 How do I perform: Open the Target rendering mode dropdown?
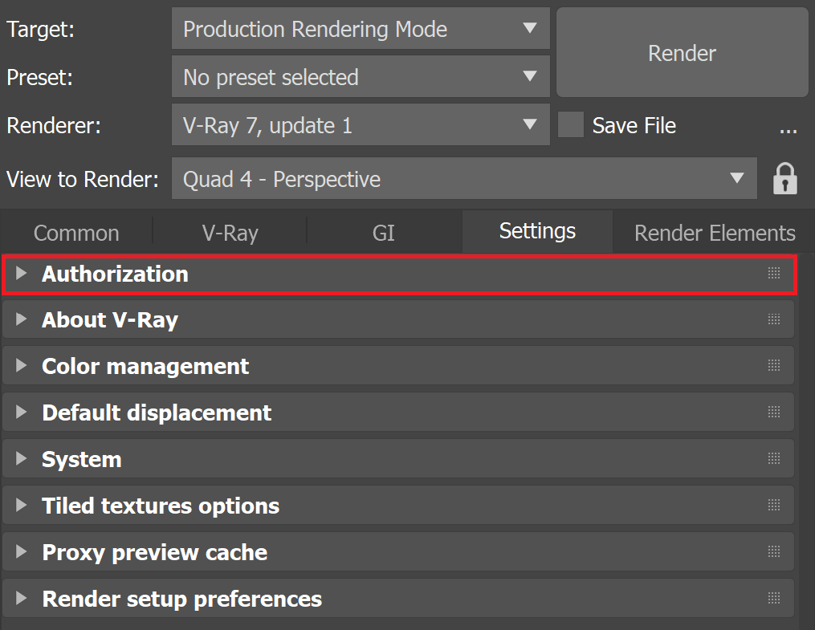(x=361, y=29)
